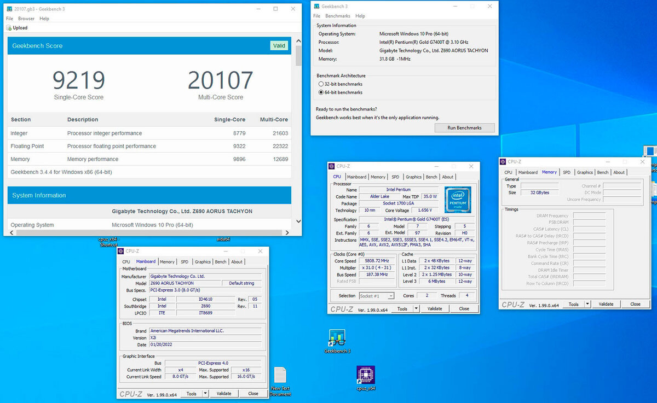The height and width of the screenshot is (403, 657).
Task: Click the CPU-Z CPU window title icon
Action: [x=331, y=166]
